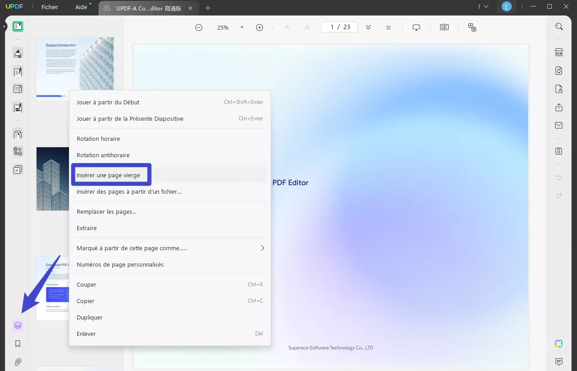Screen dimensions: 577x371
Task: Select the skyscraper page thumbnail
Action: [x=52, y=179]
